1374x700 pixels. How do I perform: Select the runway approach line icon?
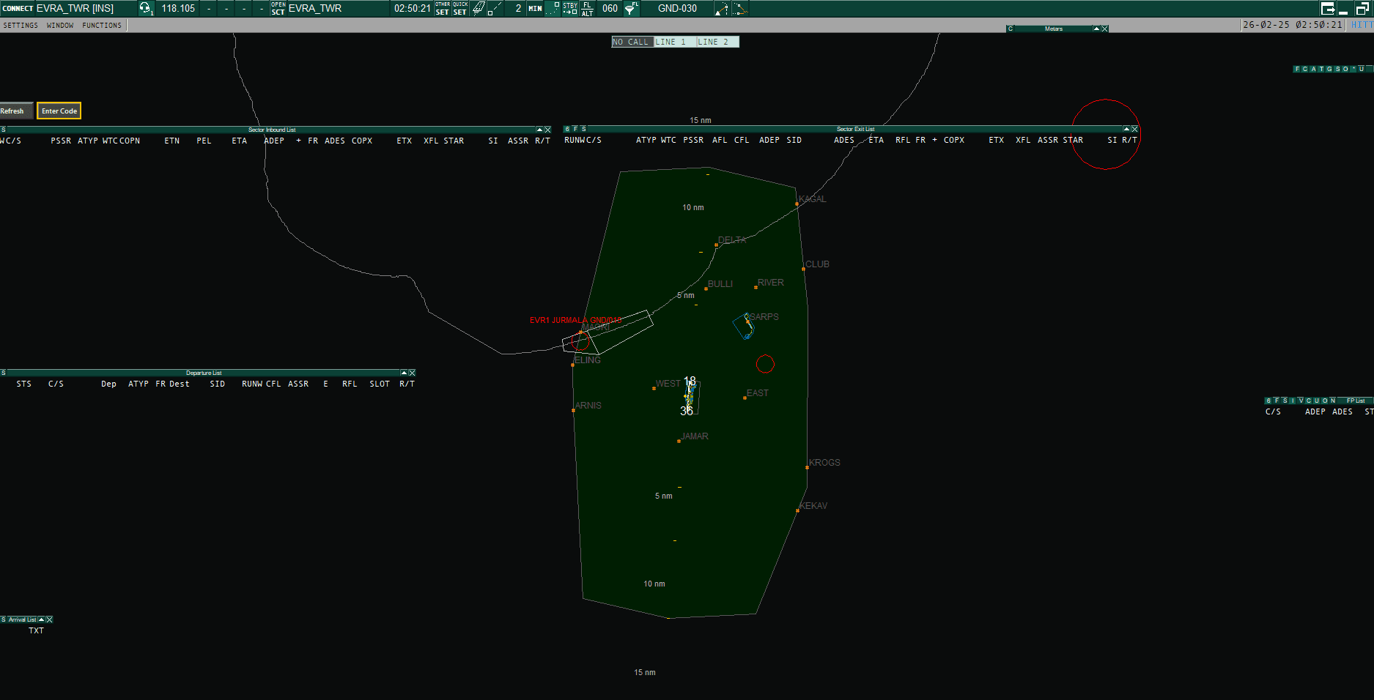point(722,8)
